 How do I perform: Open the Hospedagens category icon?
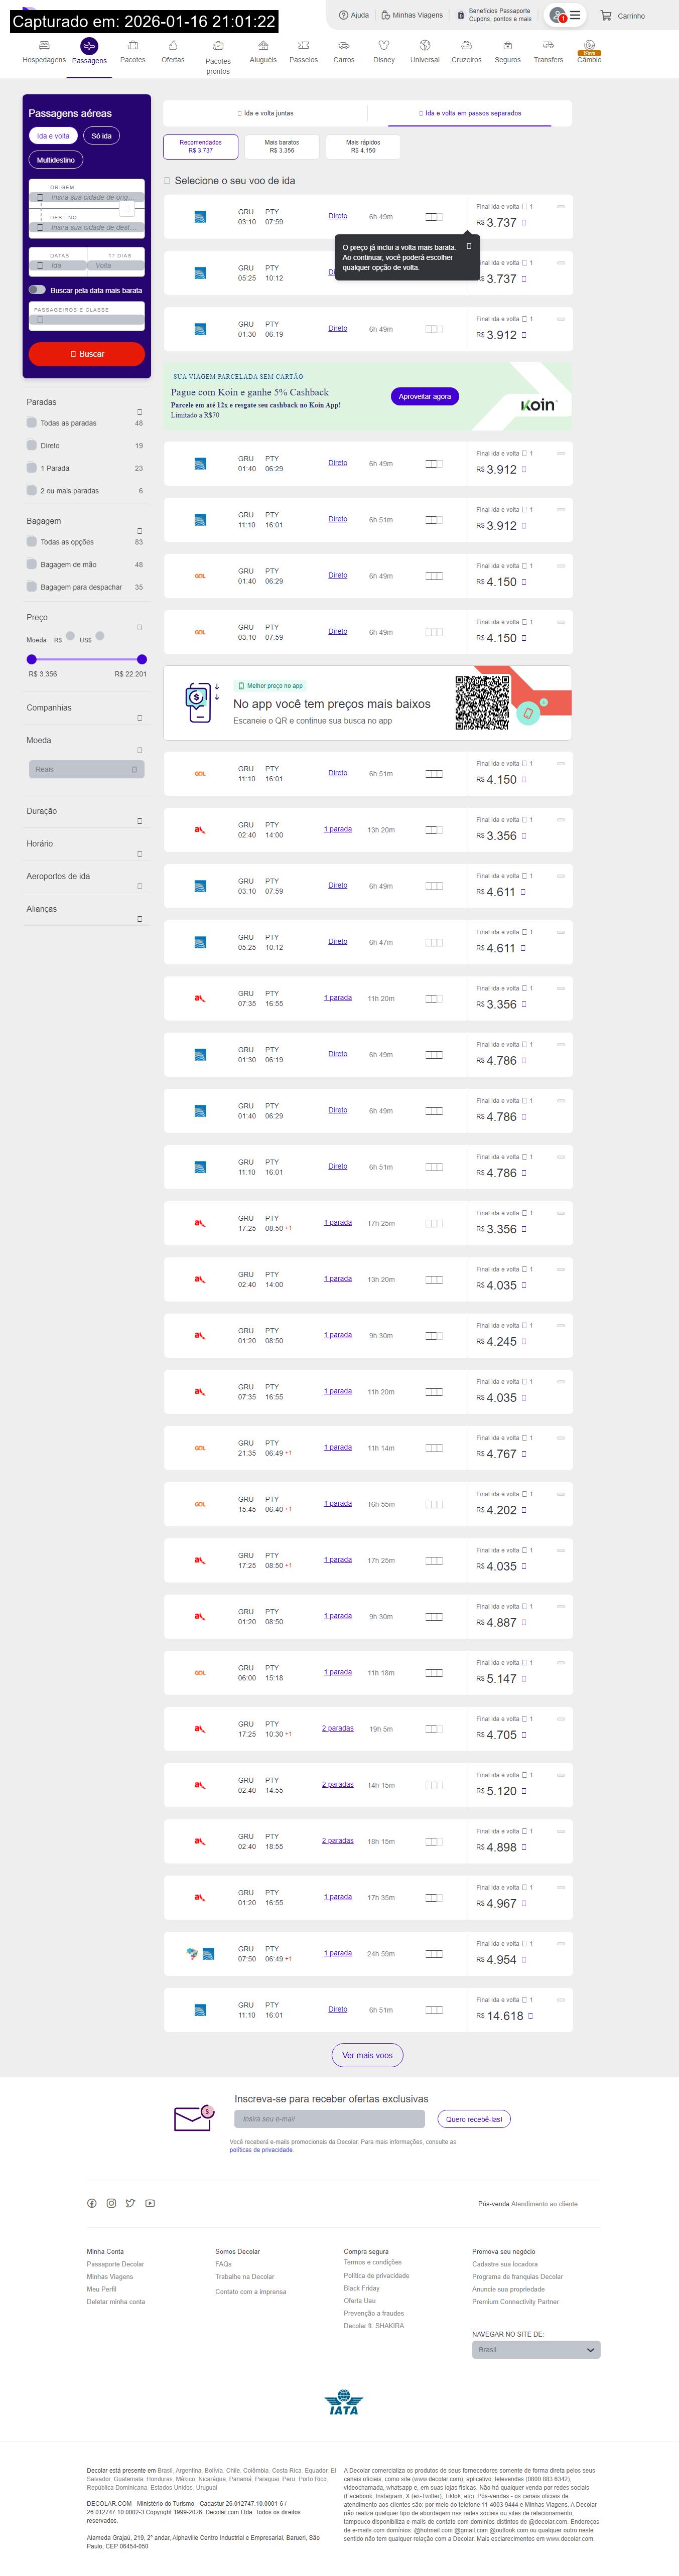click(44, 46)
